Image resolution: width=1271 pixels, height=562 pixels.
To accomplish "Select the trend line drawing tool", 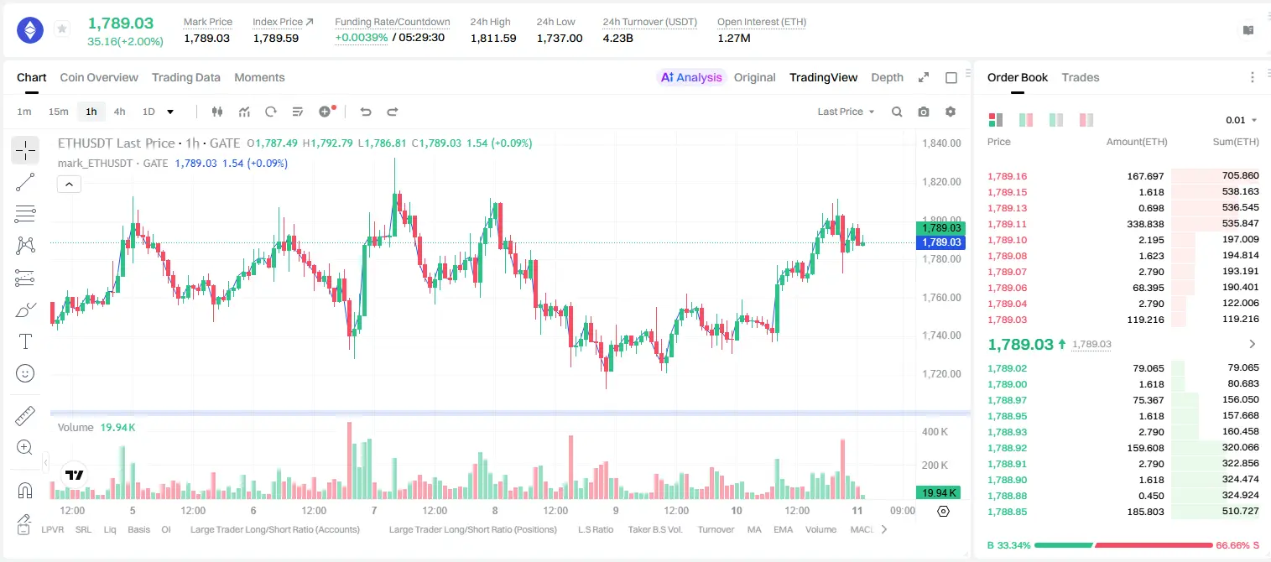I will 25,182.
